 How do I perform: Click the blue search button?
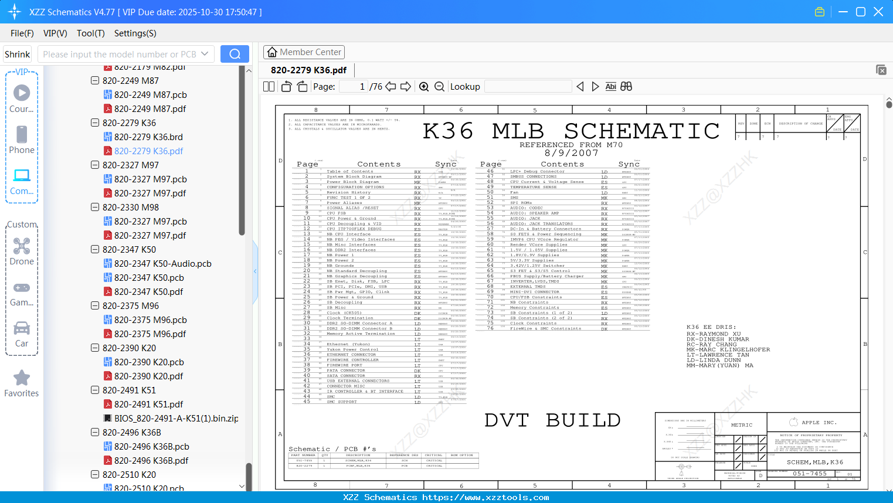pos(235,54)
